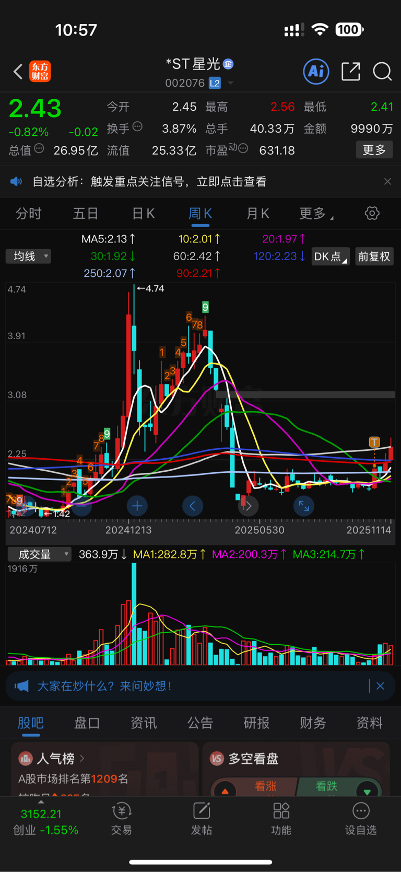
Task: Tap the 总值 info icon
Action: (x=39, y=148)
